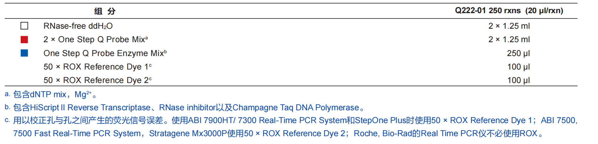Screen dimensions: 598x144
Task: Click the 100 μl volume for ROX Dye 1
Action: point(518,67)
